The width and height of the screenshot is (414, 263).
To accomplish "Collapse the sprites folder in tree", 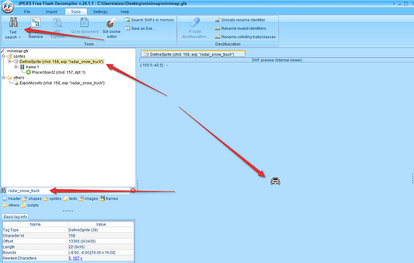I will 4,56.
